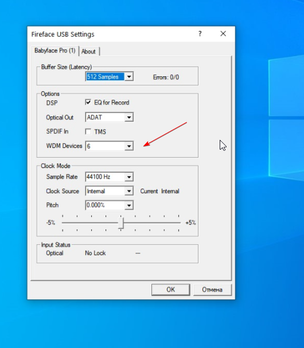304x348 pixels.
Task: Click the SPDIF In label
Action: coord(57,131)
